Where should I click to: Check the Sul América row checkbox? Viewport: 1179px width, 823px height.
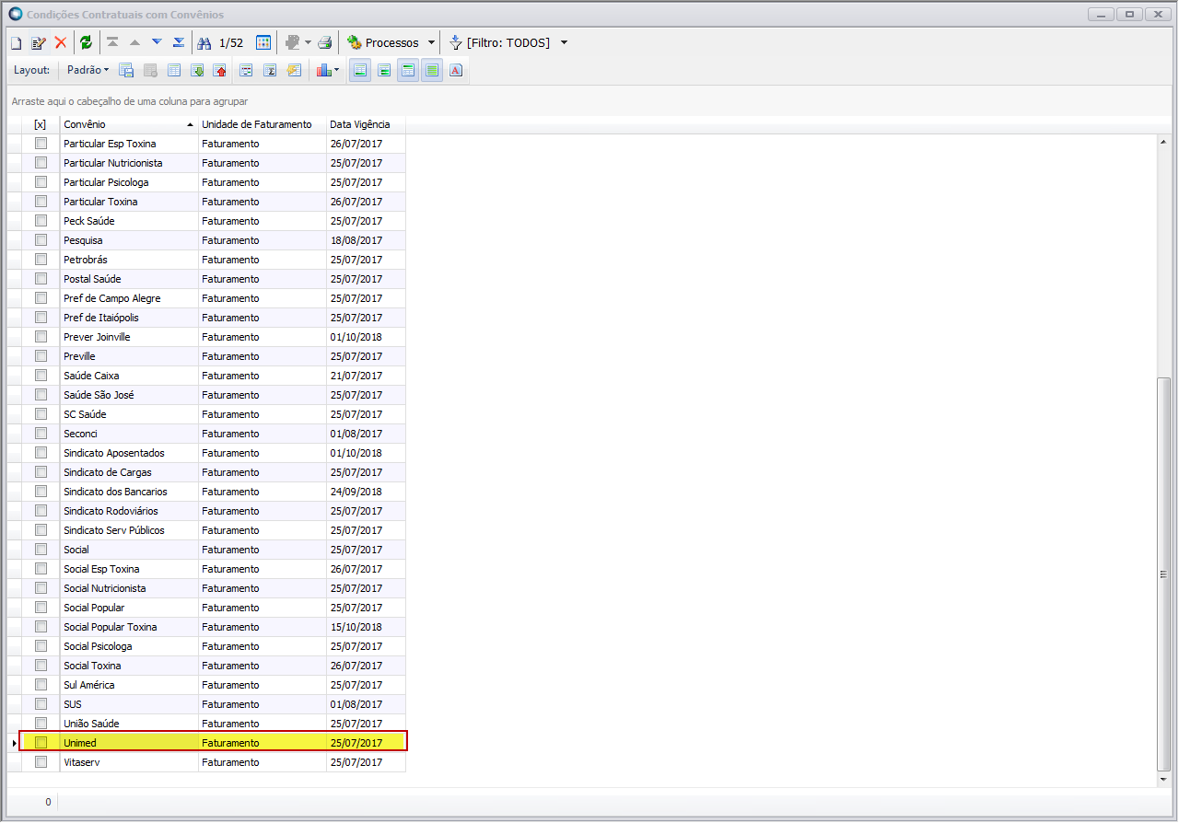tap(41, 685)
